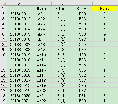Select score cell 599
The image size is (118, 104).
pyautogui.click(x=82, y=24)
